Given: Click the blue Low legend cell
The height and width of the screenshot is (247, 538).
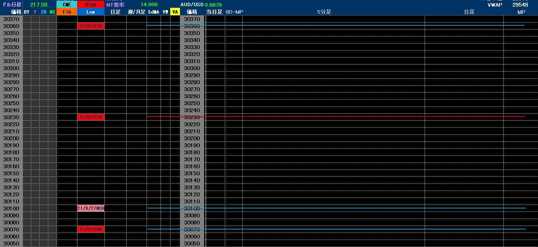Looking at the screenshot, I should [x=91, y=12].
